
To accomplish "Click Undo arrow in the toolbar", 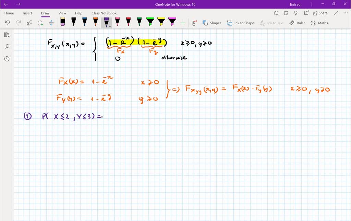I will click(x=7, y=23).
